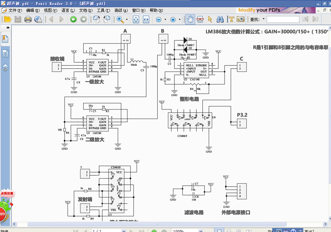Email the PDF using globe-envelope icon
Viewport: 331px width, 232px height.
point(38,19)
